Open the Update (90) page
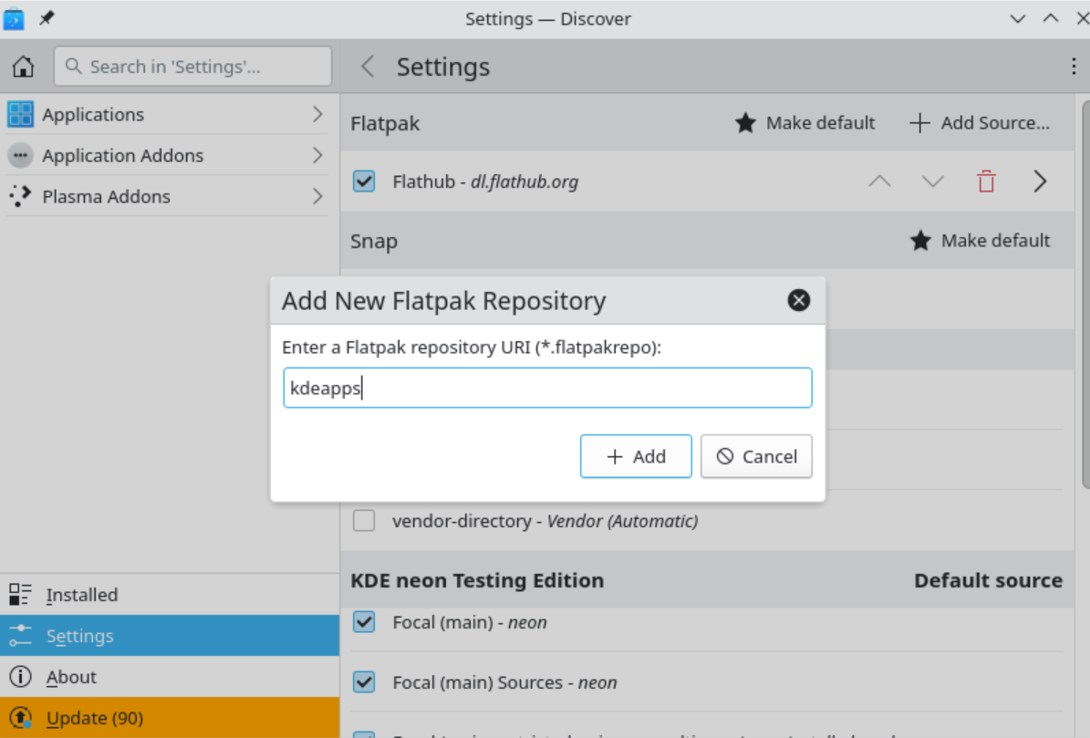 click(x=95, y=718)
